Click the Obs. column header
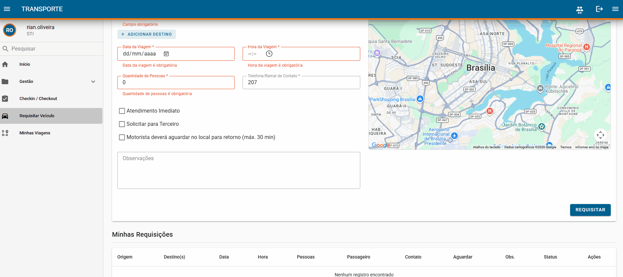Viewport: 623px width, 277px height. (x=510, y=257)
